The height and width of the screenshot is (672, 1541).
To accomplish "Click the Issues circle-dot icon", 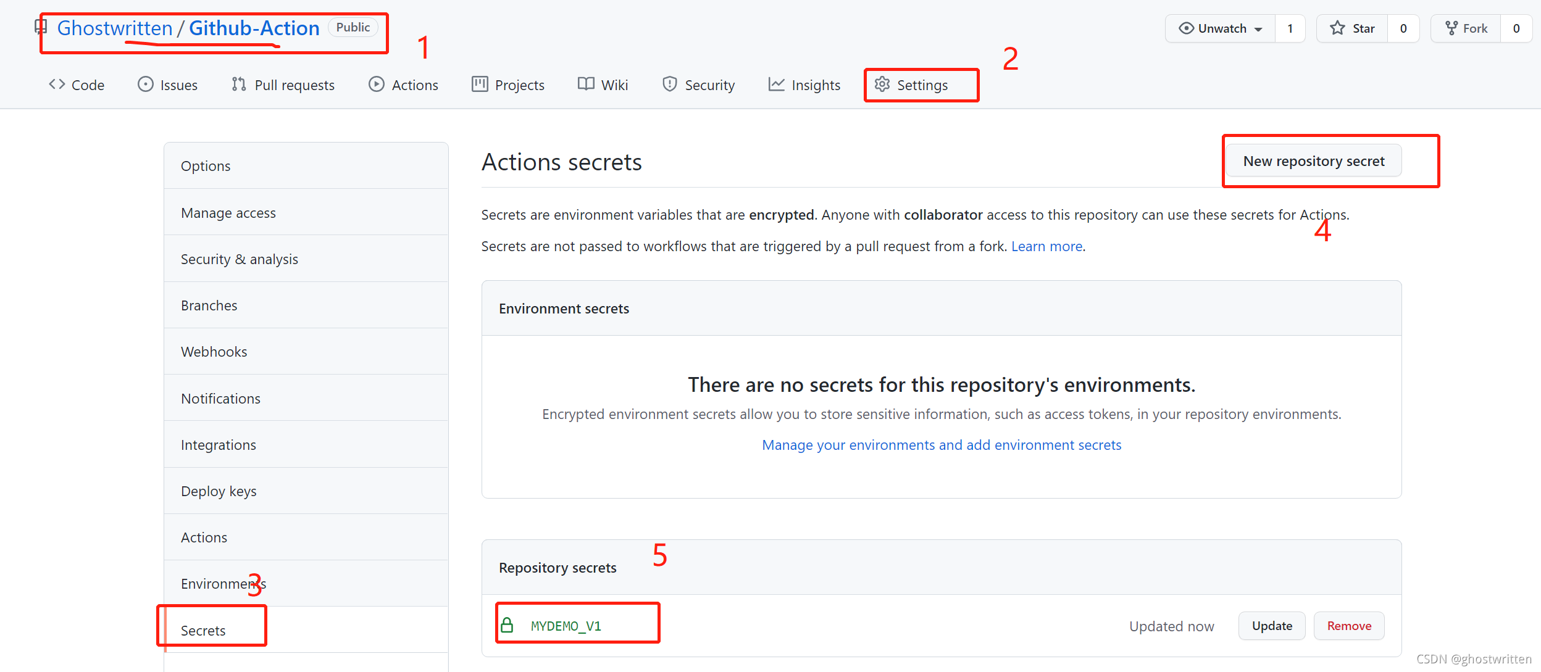I will [x=145, y=85].
